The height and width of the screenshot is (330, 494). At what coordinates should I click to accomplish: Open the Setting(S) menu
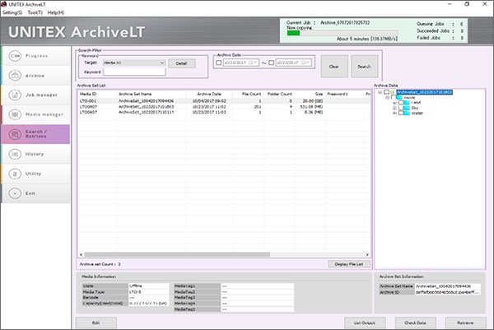coord(11,12)
